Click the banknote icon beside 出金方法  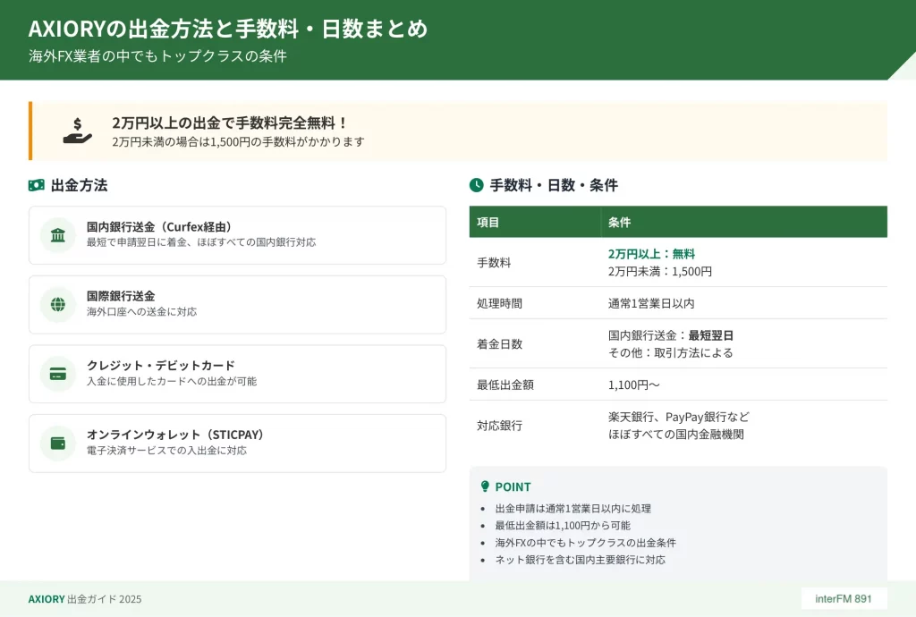tap(36, 185)
